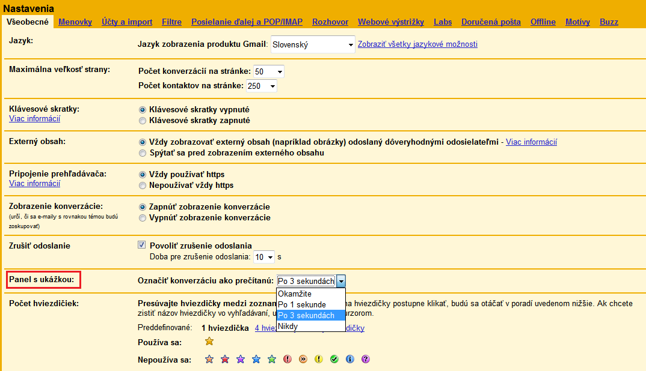
Task: Click Viac informácií under Klávesové skratky
Action: point(35,118)
